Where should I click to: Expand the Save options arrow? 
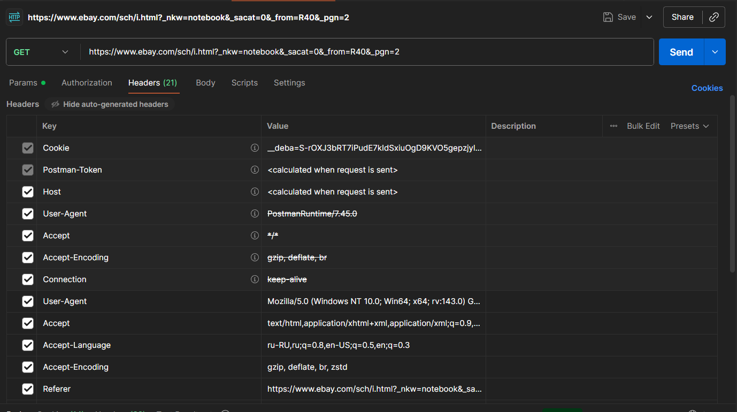tap(649, 17)
